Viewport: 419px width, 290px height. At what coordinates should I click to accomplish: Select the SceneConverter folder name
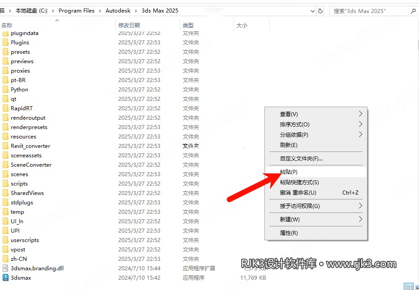[x=31, y=164]
